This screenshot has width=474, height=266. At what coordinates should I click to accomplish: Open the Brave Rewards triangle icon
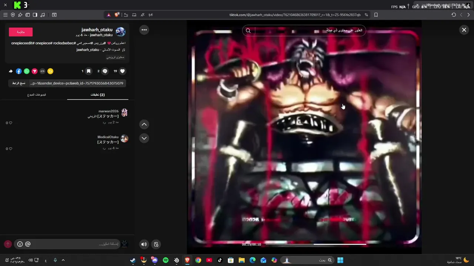pyautogui.click(x=109, y=15)
